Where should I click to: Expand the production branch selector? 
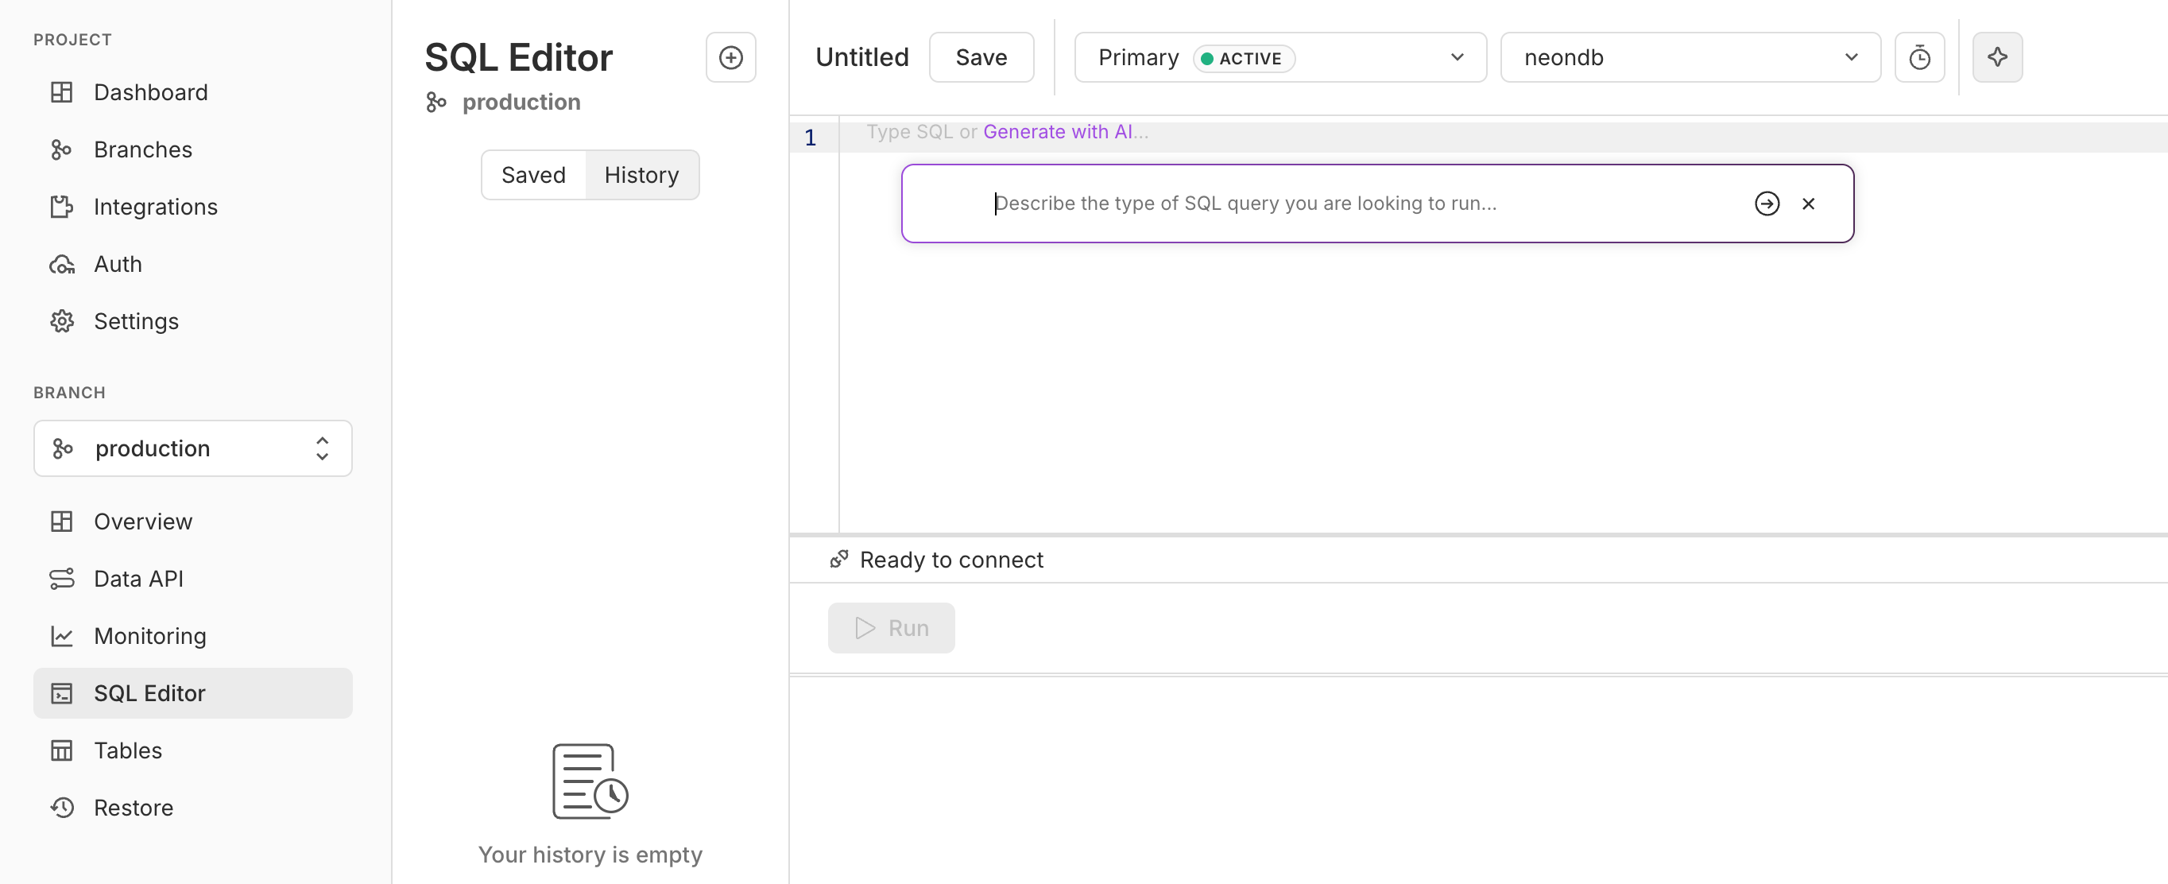(193, 448)
